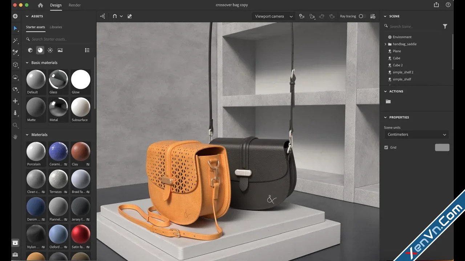Viewport: 465px width, 261px height.
Task: Click the magnet snapping icon
Action: click(x=115, y=16)
